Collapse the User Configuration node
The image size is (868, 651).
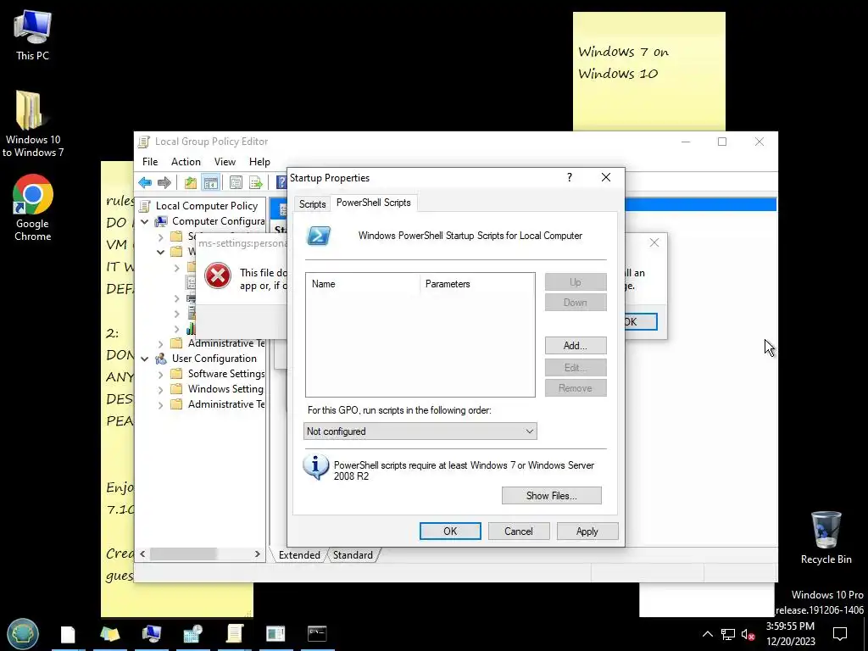(145, 359)
